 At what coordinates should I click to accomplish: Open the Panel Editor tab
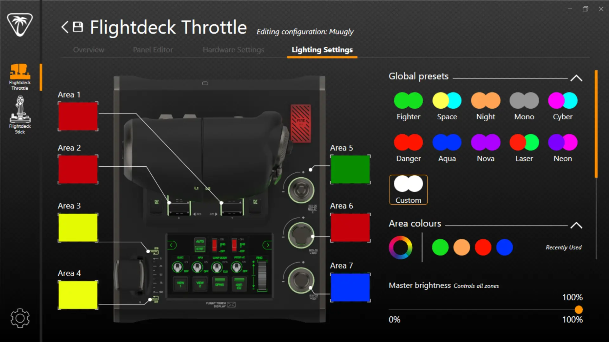pyautogui.click(x=153, y=50)
